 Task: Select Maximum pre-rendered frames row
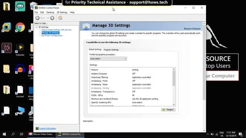(x=131, y=99)
